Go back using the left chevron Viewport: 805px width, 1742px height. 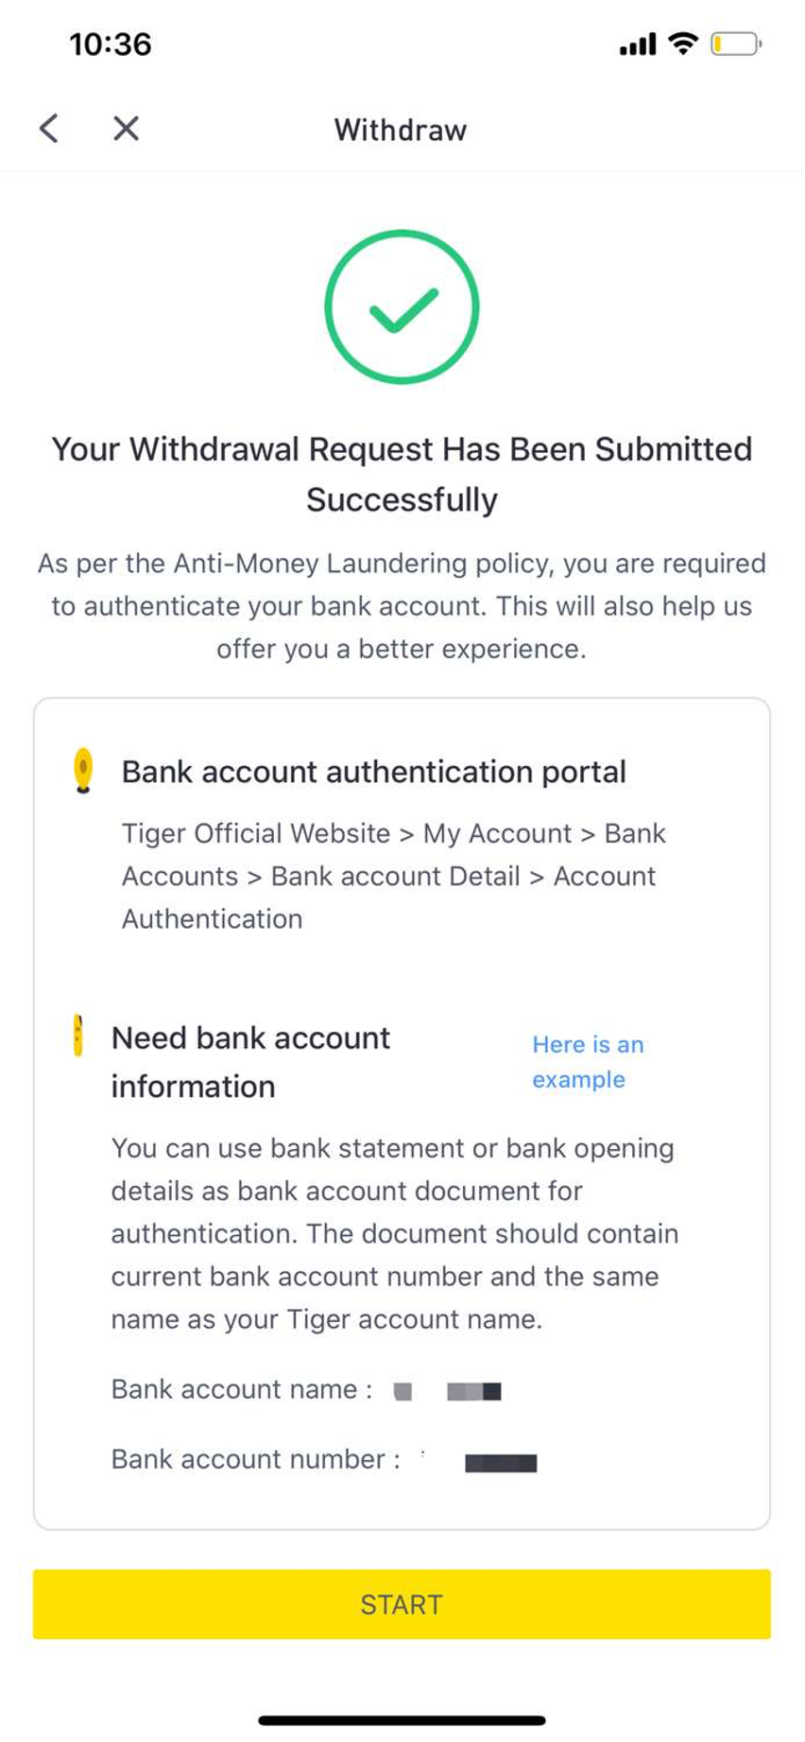tap(49, 129)
